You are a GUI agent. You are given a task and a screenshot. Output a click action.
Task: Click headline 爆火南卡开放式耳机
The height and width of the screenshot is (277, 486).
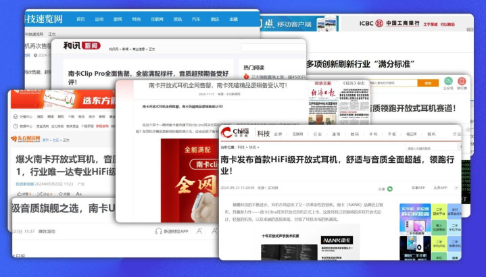(66, 165)
